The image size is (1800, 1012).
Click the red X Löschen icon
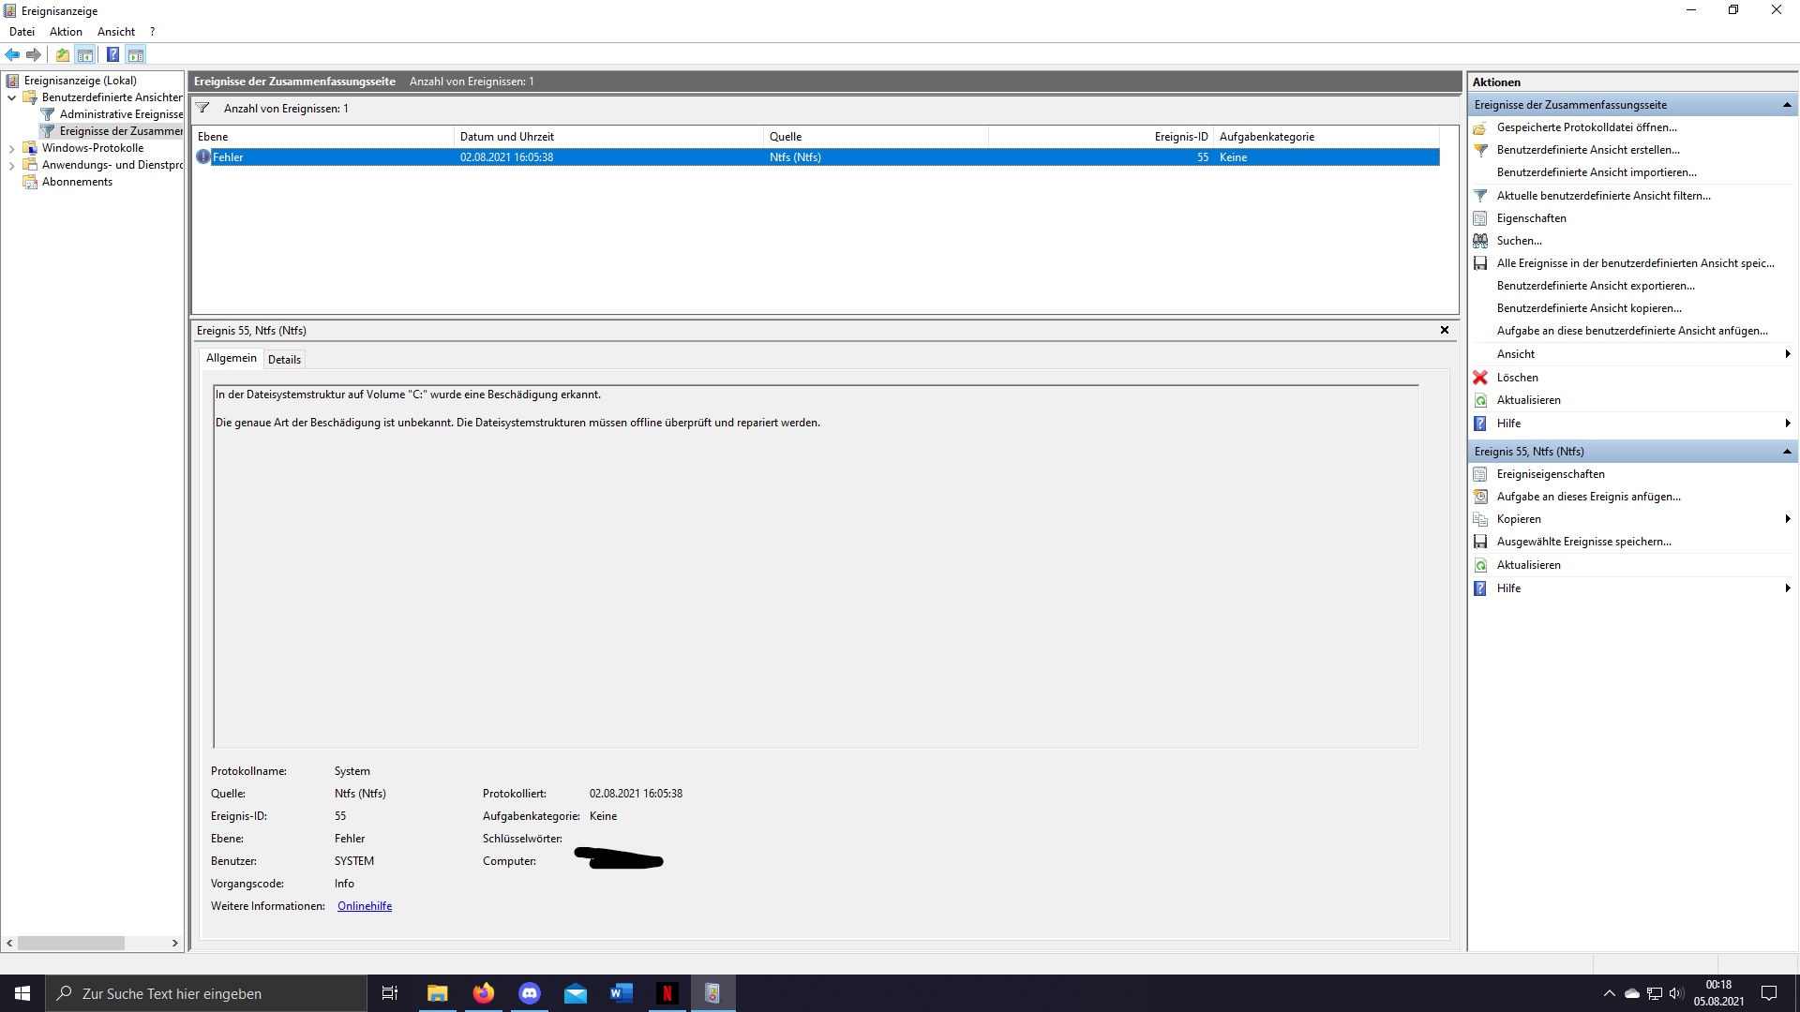1480,377
